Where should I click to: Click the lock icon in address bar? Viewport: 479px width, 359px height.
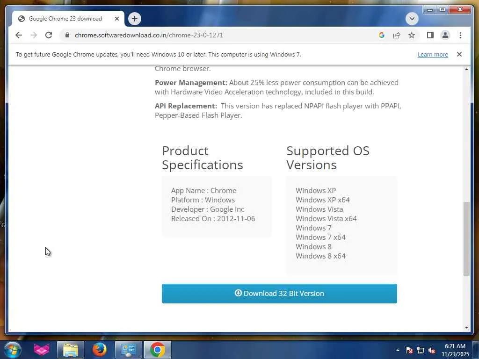[67, 35]
